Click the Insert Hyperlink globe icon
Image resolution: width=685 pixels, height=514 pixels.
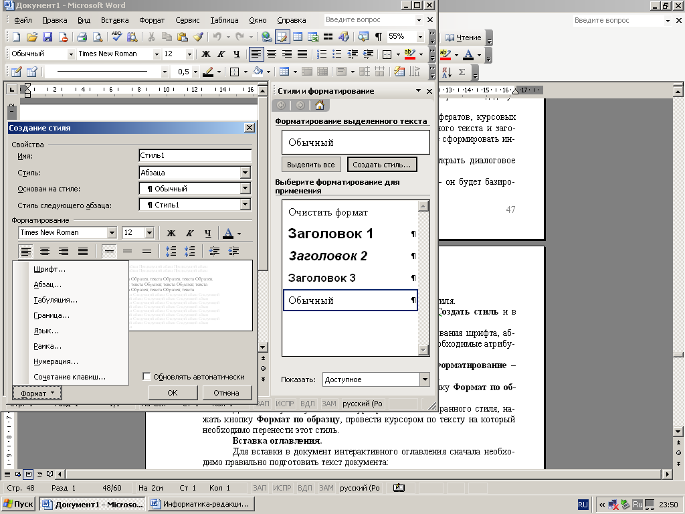(266, 37)
